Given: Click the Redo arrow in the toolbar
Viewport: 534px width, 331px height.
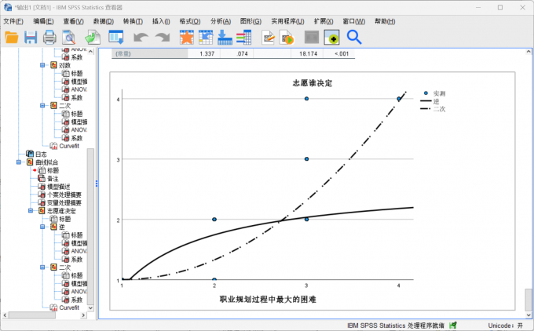Looking at the screenshot, I should (x=162, y=37).
